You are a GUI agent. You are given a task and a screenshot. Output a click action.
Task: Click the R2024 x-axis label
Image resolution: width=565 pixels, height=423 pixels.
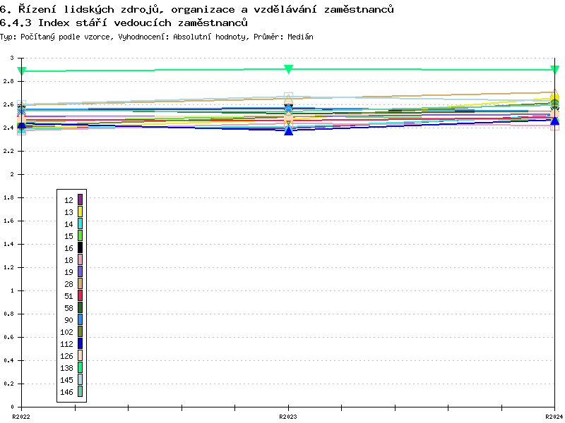coord(554,417)
